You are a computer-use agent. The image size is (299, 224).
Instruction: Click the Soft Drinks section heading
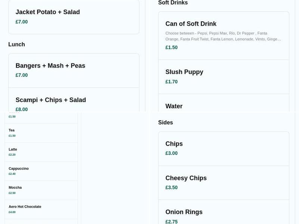173,3
